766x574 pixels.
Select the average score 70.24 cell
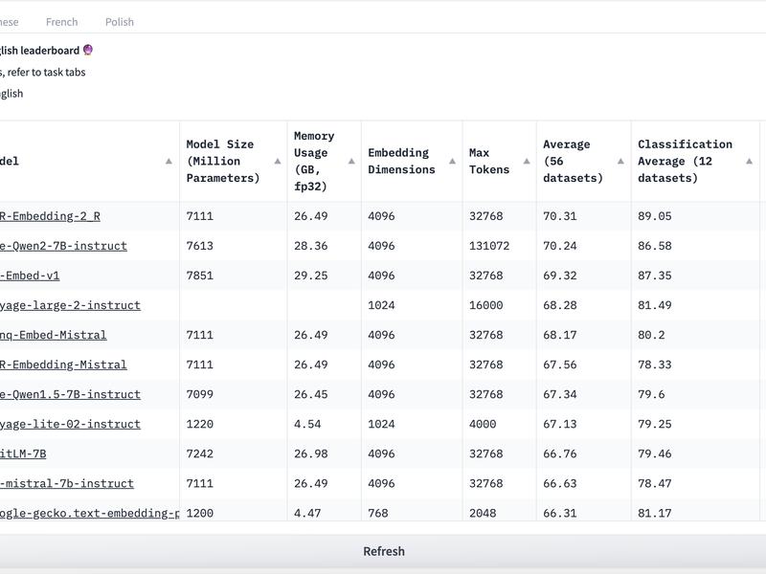tap(584, 246)
